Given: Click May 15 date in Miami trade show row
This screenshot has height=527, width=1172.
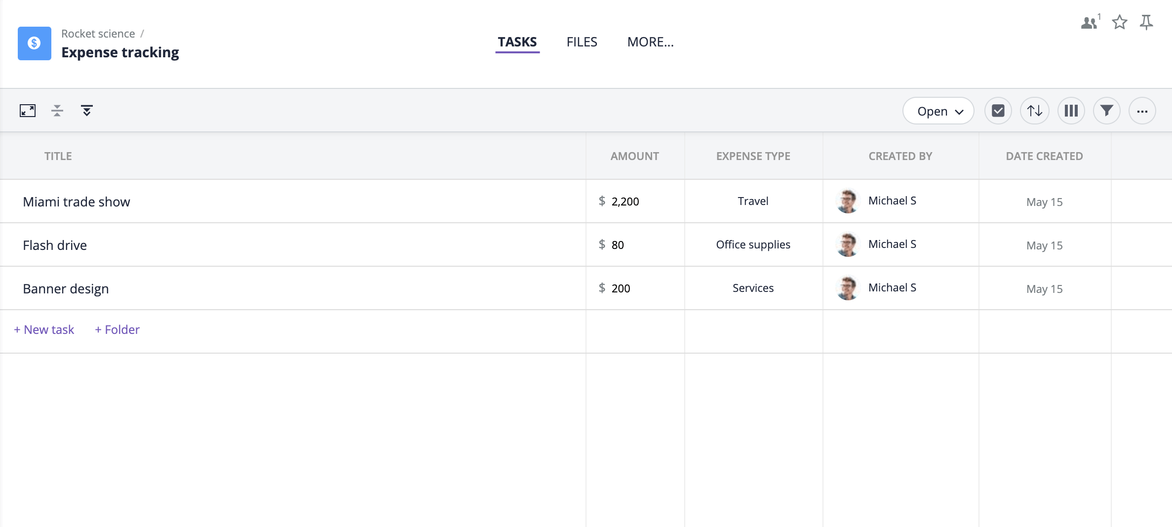Looking at the screenshot, I should pyautogui.click(x=1045, y=202).
